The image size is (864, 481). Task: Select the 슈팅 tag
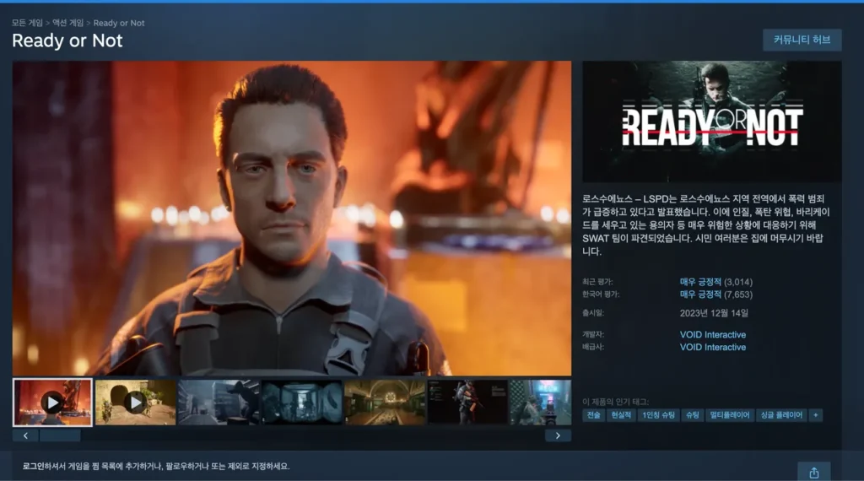pos(692,415)
